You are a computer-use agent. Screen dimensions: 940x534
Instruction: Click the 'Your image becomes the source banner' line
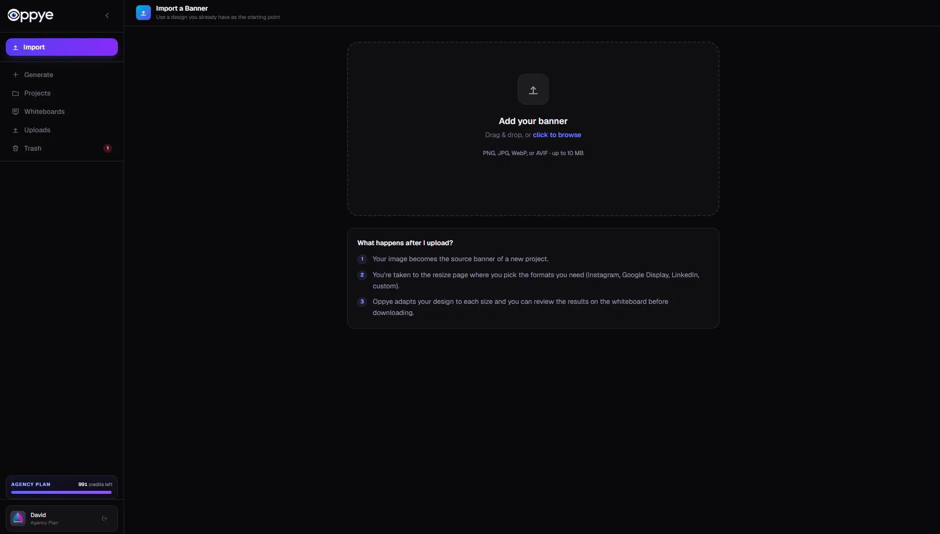point(461,259)
